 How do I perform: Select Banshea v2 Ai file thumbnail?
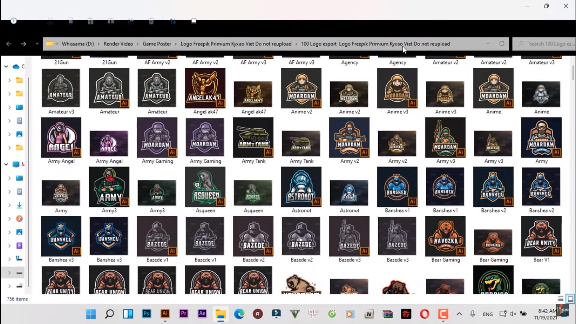tap(494, 187)
